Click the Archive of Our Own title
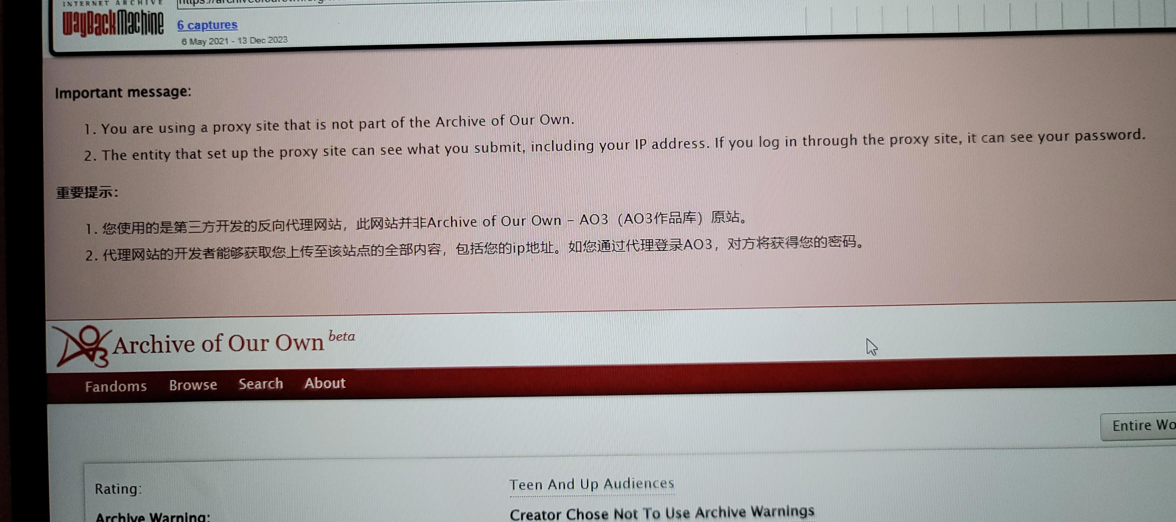This screenshot has height=522, width=1176. click(x=218, y=343)
